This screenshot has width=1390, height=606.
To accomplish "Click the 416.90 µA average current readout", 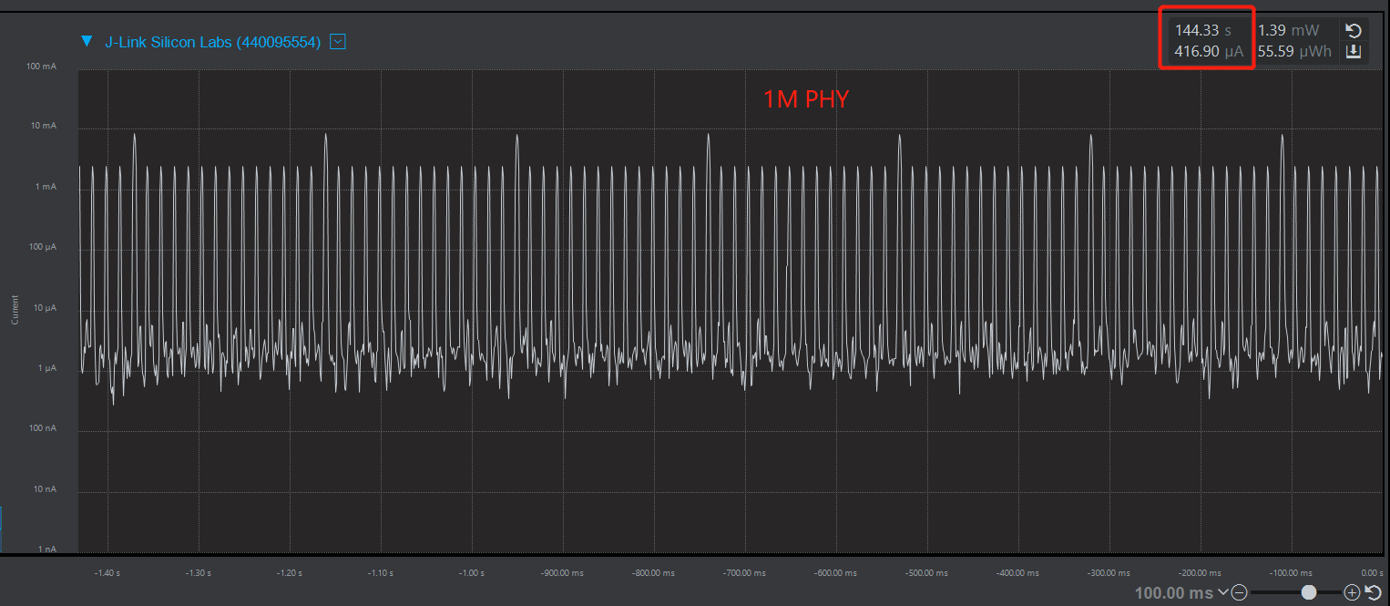I will click(1209, 51).
